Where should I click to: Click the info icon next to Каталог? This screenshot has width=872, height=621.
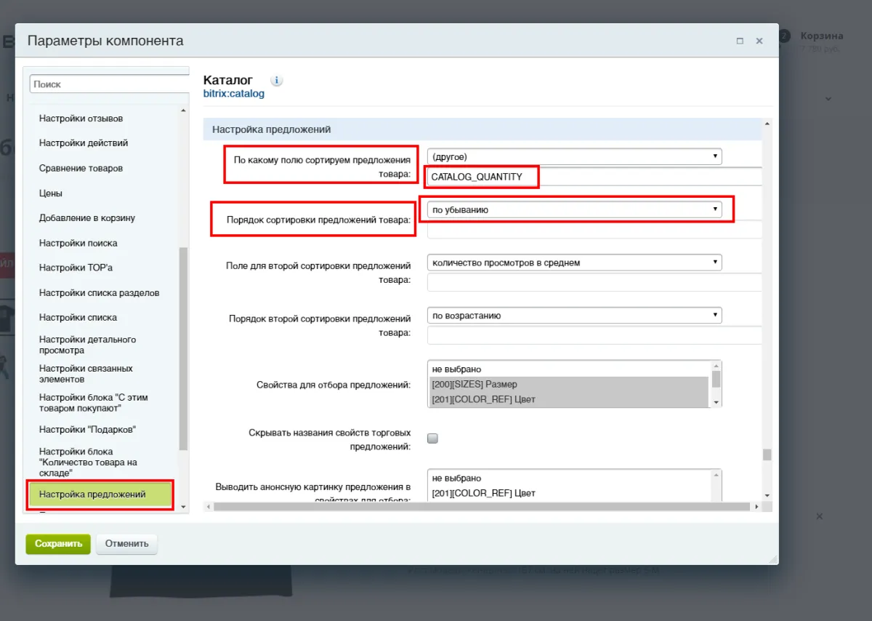[x=276, y=80]
